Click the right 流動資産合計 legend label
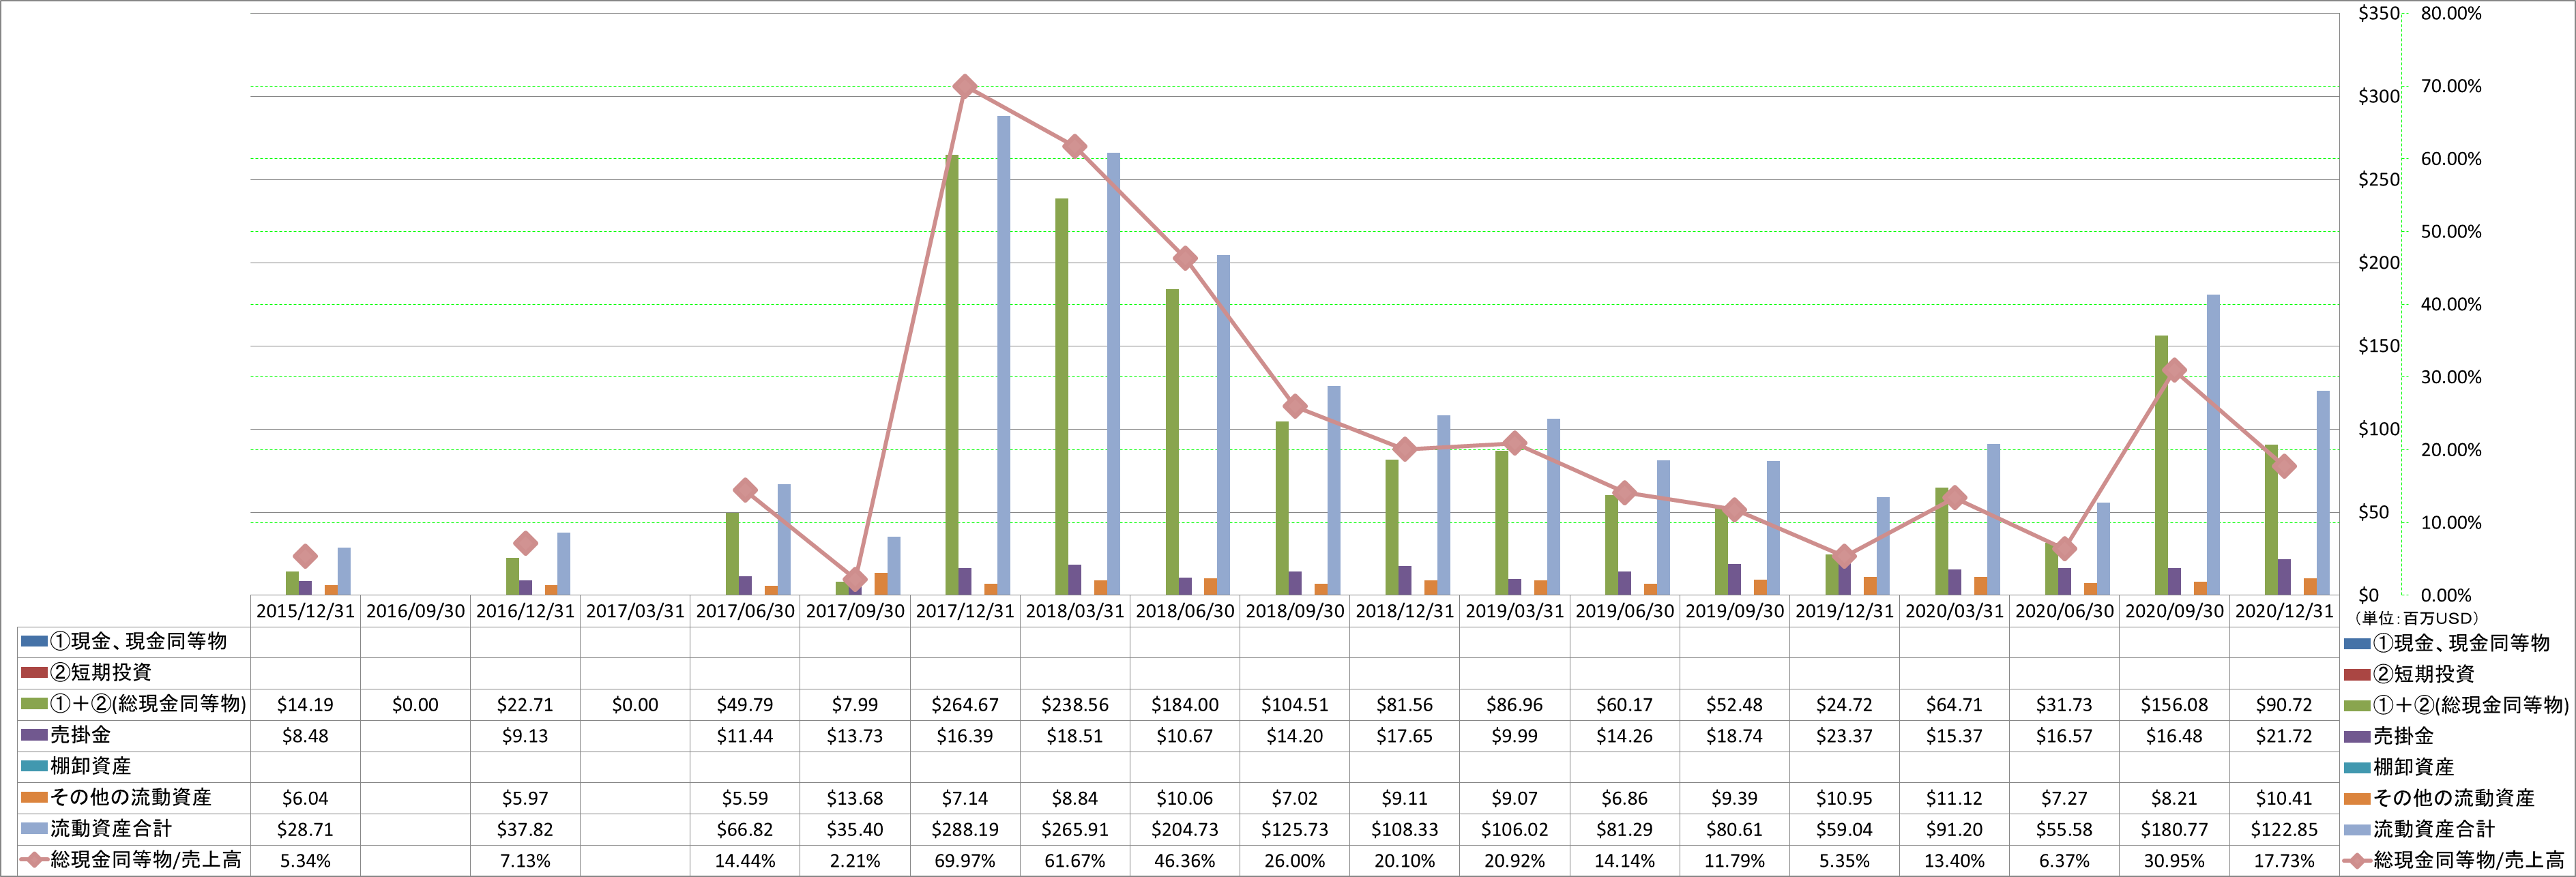Viewport: 2576px width, 877px height. pyautogui.click(x=2434, y=830)
